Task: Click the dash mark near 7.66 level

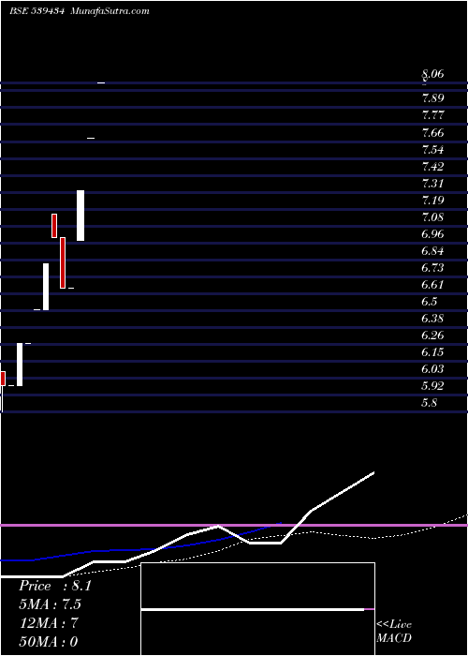Action: pyautogui.click(x=91, y=138)
